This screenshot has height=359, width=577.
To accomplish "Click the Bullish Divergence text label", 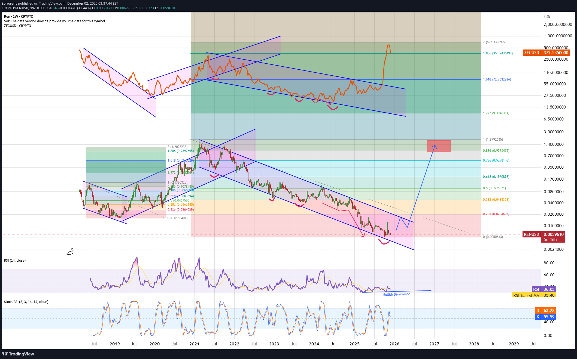I will coord(396,294).
